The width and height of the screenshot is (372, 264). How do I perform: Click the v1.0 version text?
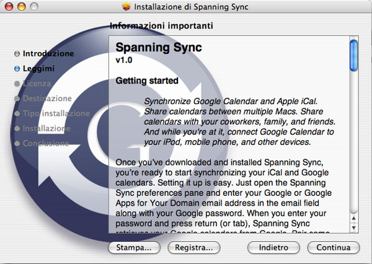(x=124, y=60)
